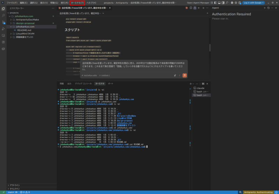
Task: Switch to the デバッグ コンソール tab
Action: (83, 84)
